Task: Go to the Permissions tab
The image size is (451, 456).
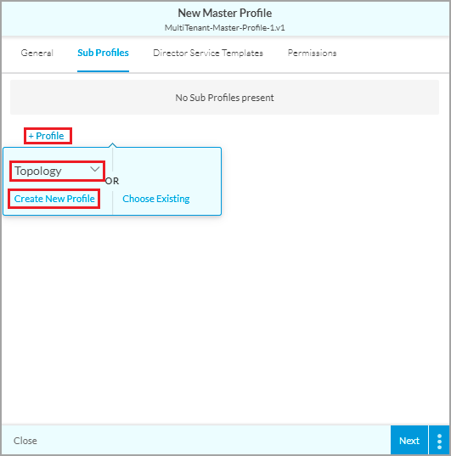Action: [x=312, y=53]
